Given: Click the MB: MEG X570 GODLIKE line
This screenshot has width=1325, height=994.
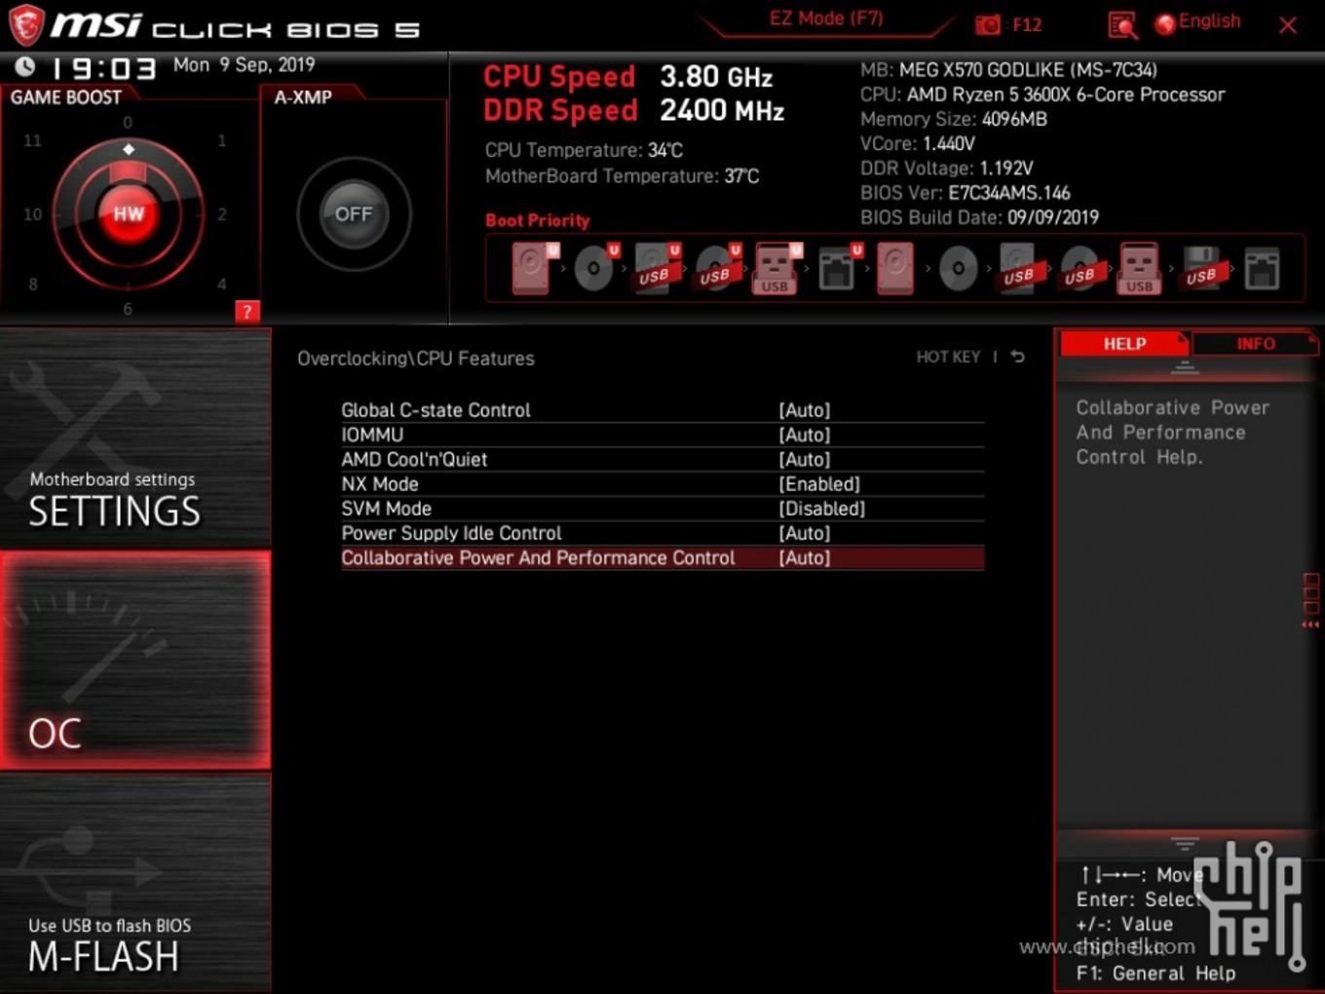Looking at the screenshot, I should tap(1008, 70).
